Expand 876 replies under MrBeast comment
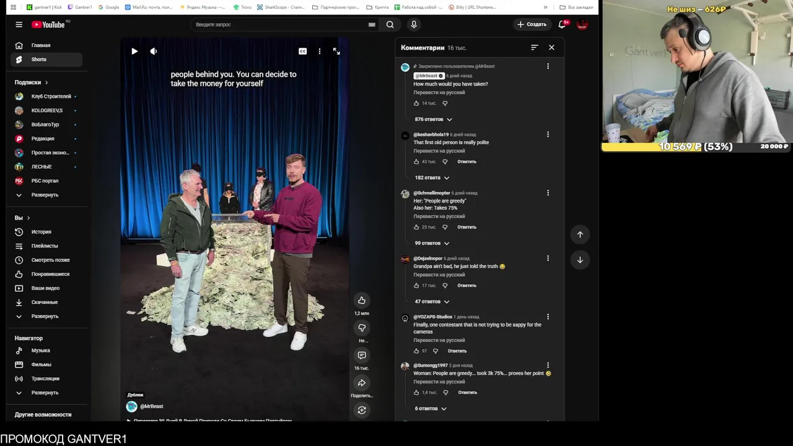This screenshot has width=793, height=446. pos(434,119)
